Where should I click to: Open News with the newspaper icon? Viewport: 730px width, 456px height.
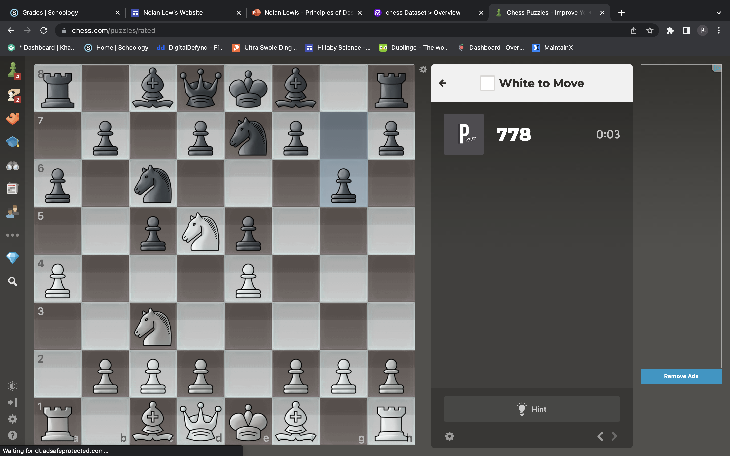[x=13, y=188]
